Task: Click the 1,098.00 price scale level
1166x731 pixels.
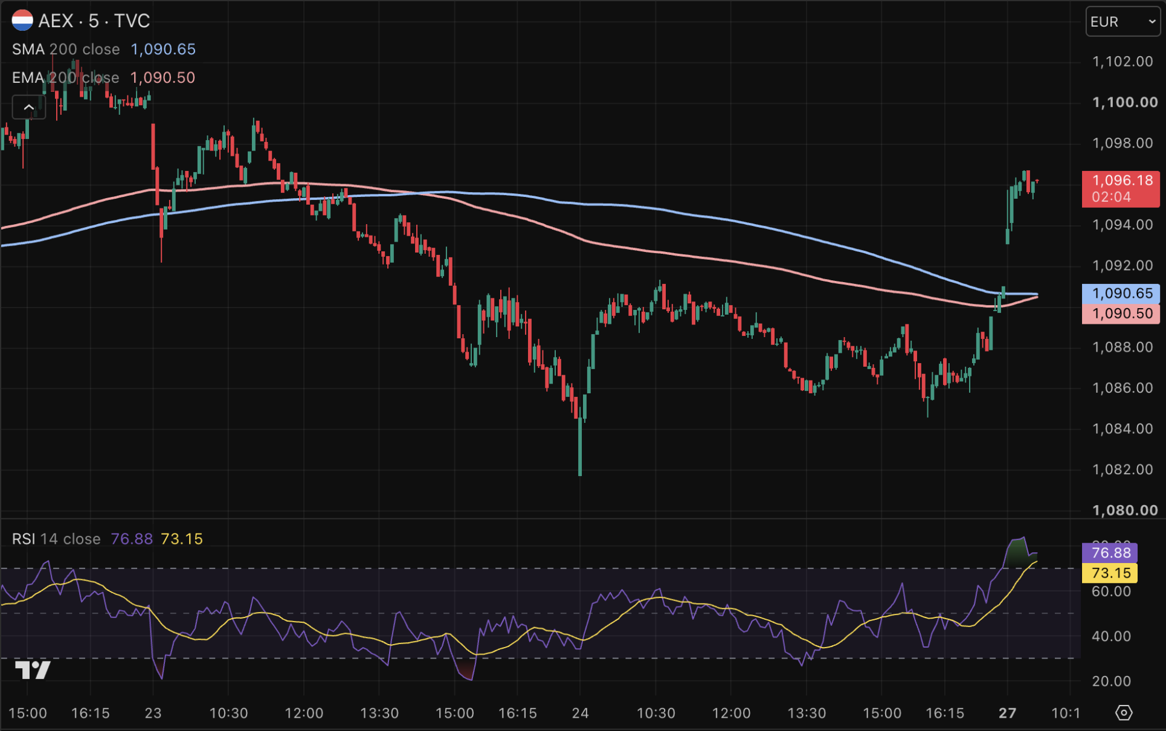Action: coord(1123,143)
